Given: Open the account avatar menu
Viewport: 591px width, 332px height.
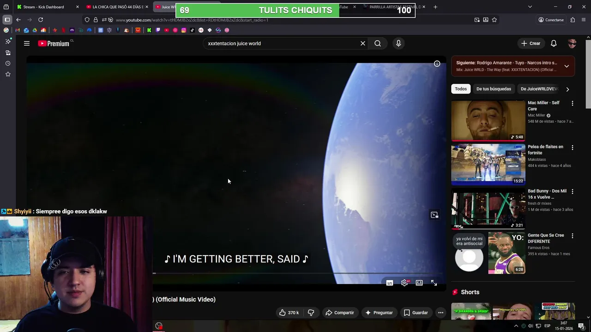Looking at the screenshot, I should point(572,43).
